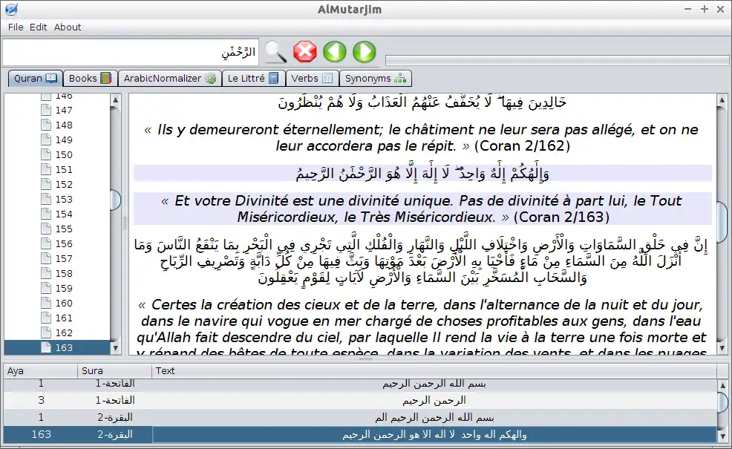Select verse 151 in the tree
This screenshot has width=732, height=449.
pos(56,169)
